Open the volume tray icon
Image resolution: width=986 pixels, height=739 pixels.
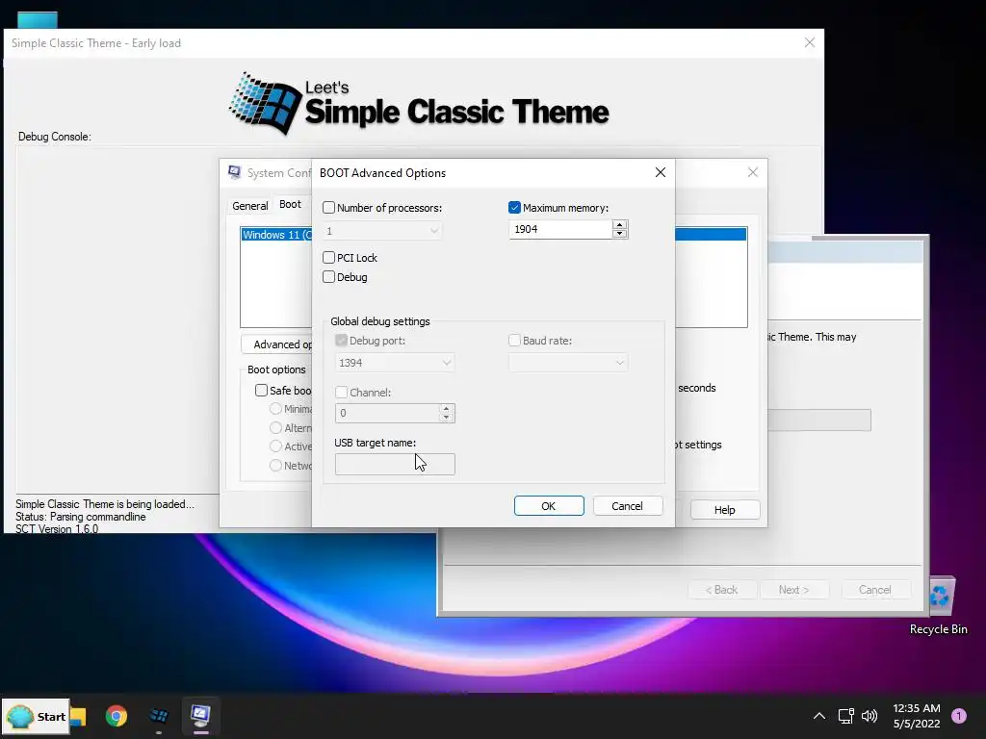pos(869,716)
